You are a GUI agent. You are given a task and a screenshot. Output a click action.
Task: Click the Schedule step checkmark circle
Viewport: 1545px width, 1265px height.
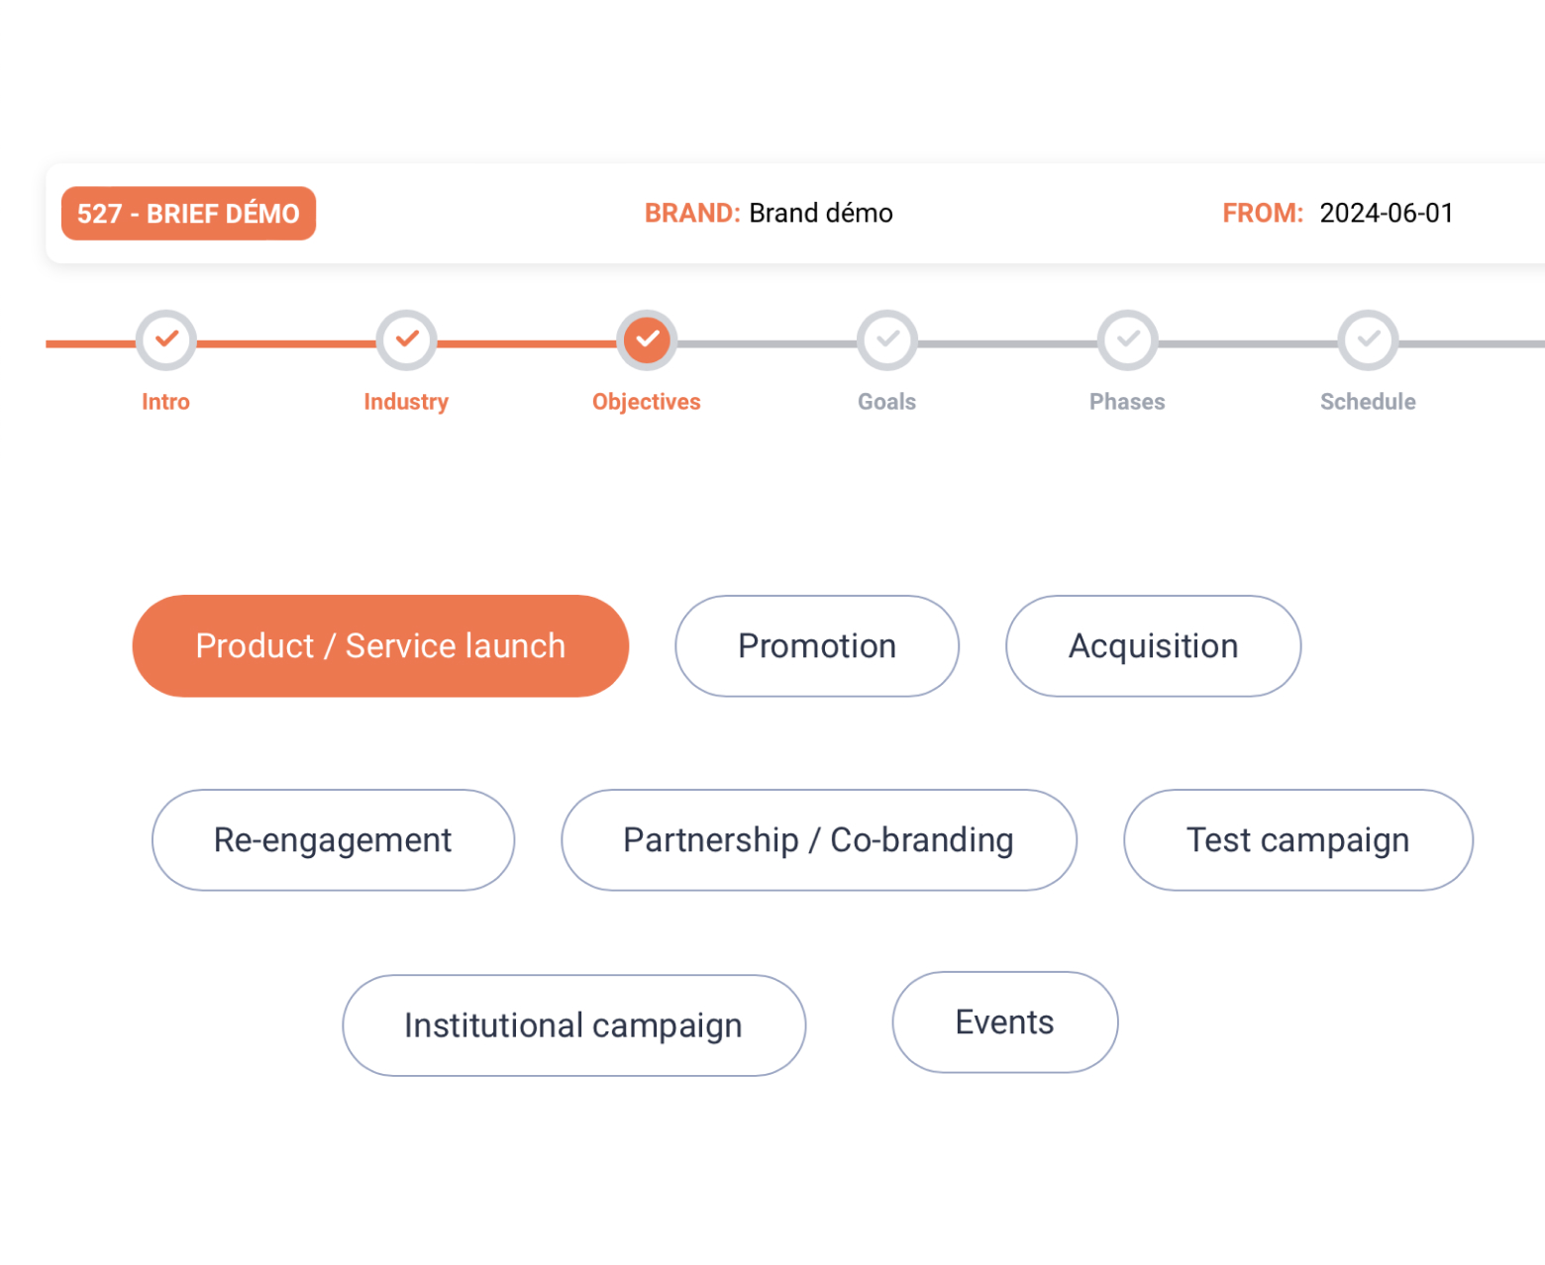click(x=1368, y=340)
